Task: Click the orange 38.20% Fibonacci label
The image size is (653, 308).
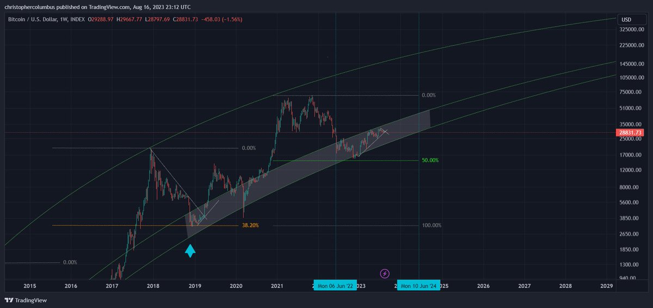Action: click(x=250, y=225)
